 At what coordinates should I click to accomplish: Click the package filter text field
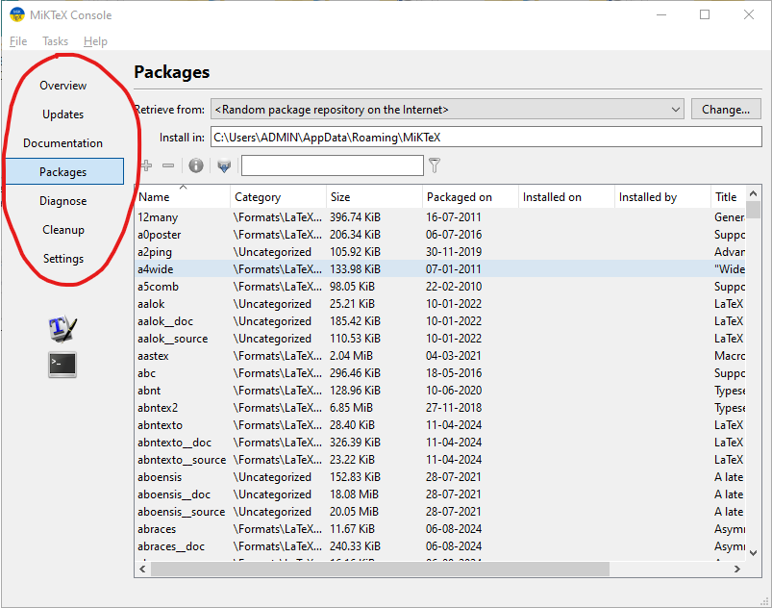[333, 165]
